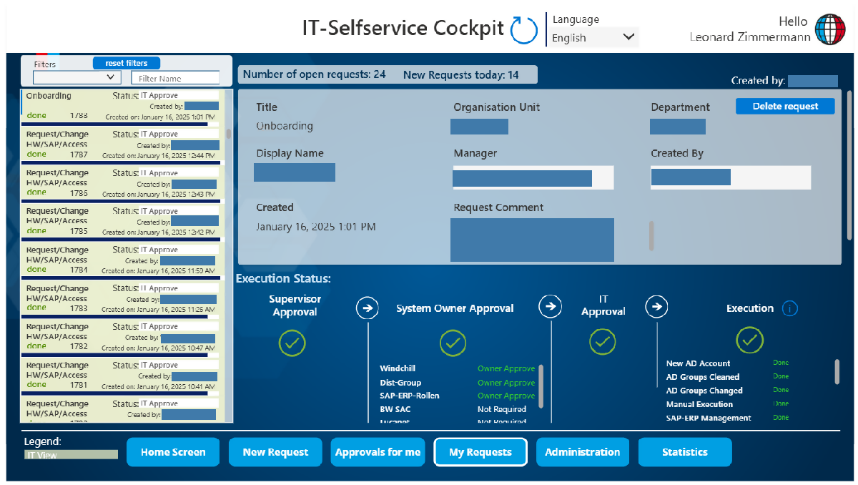The image size is (858, 485).
Task: Click the reset filters button
Action: pyautogui.click(x=127, y=63)
